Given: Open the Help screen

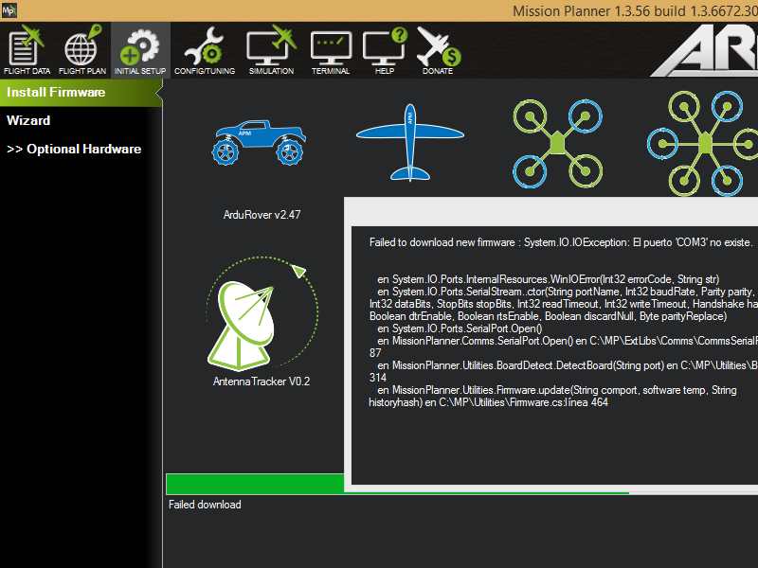Looking at the screenshot, I should click(x=385, y=50).
